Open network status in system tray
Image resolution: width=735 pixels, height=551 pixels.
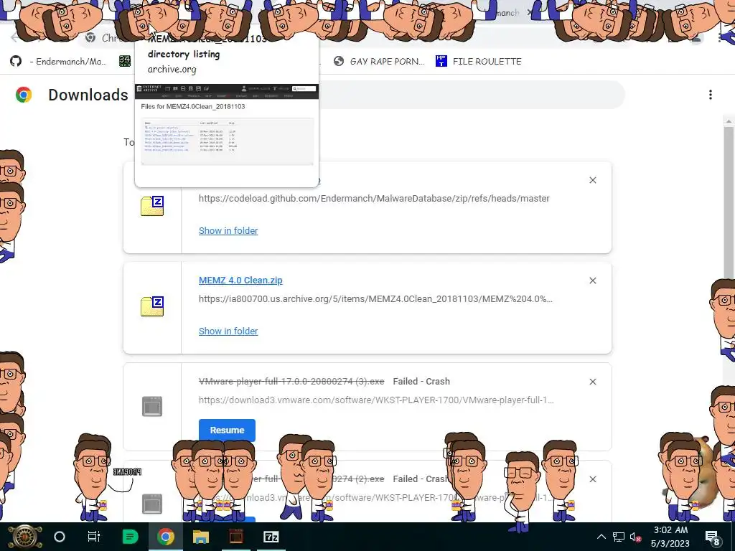(x=619, y=537)
